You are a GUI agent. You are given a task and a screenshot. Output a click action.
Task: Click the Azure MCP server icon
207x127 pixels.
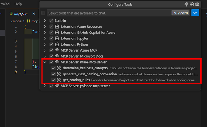tap(57, 50)
